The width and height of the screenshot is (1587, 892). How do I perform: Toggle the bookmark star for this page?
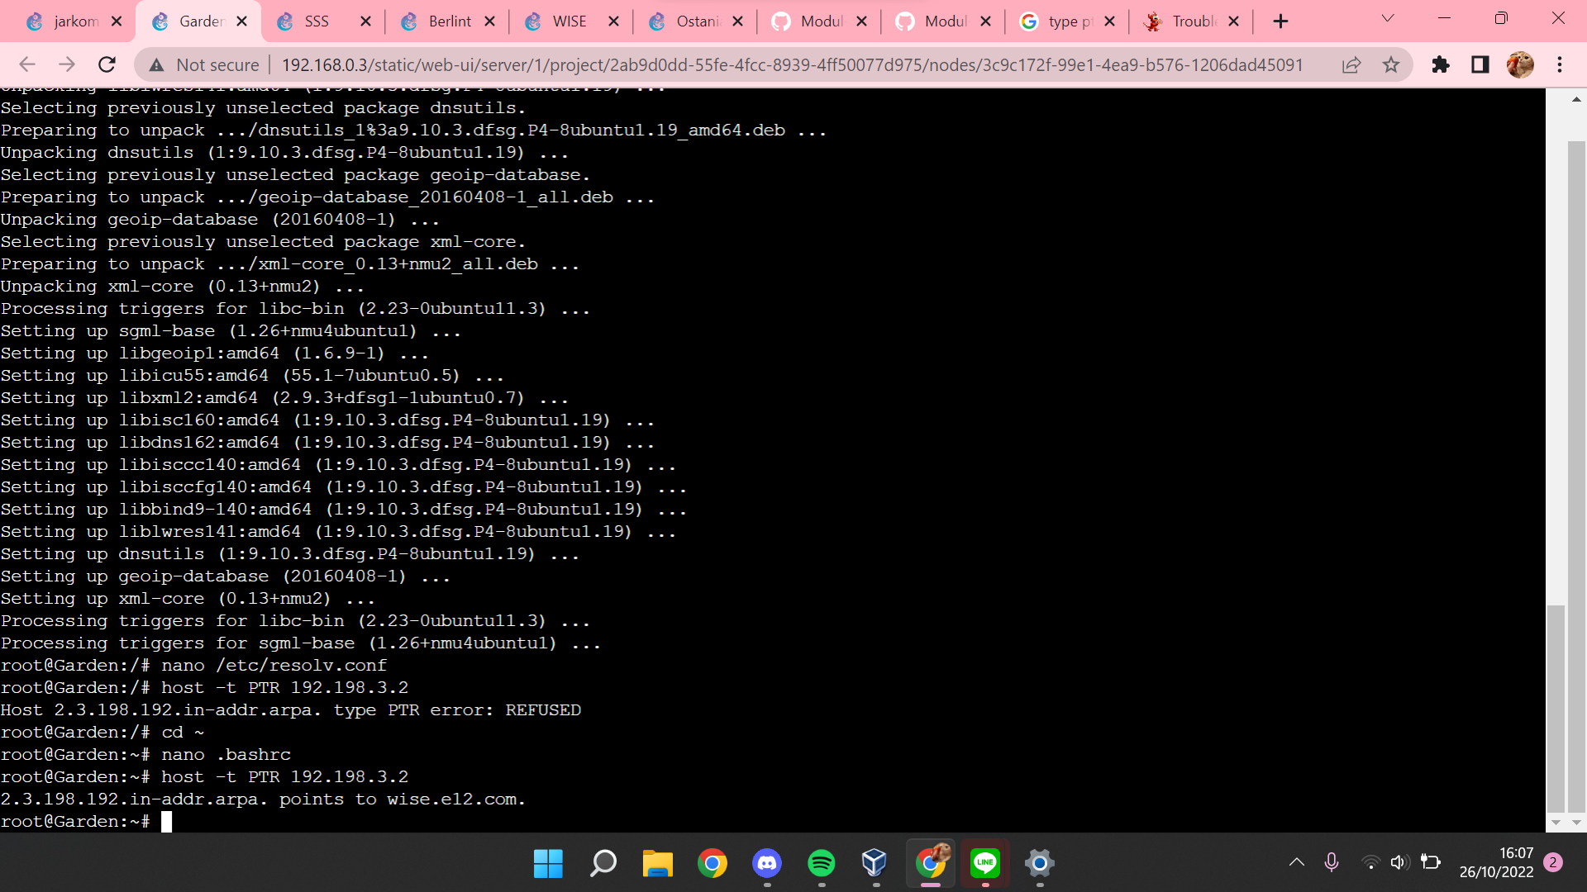click(1393, 64)
